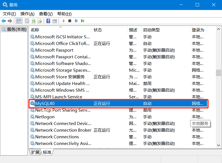Click the Export list toolbar icon
This screenshot has height=163, width=222.
point(40,21)
